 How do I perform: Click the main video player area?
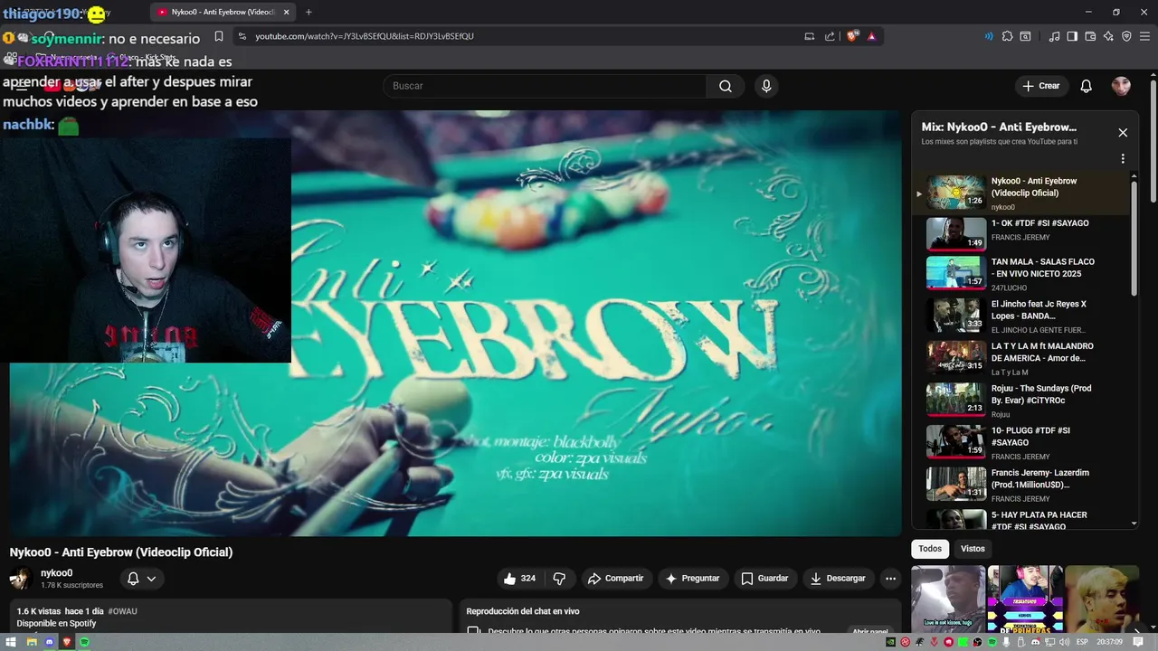[x=456, y=324]
